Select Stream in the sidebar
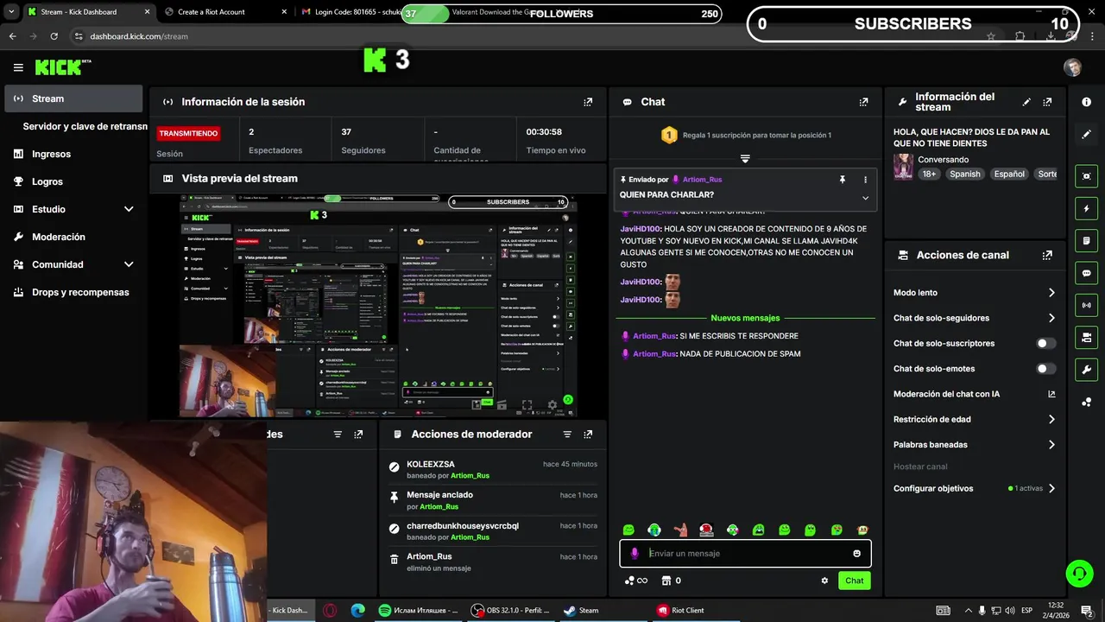Viewport: 1105px width, 622px height. coord(73,98)
